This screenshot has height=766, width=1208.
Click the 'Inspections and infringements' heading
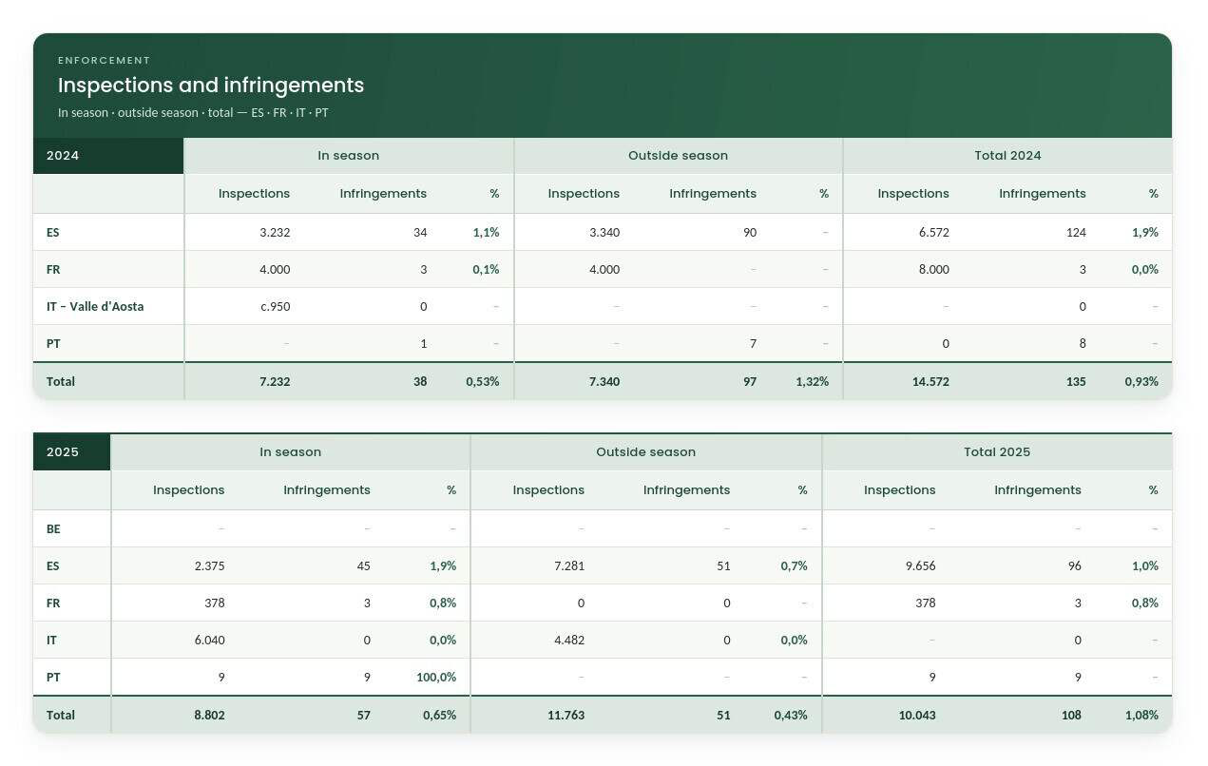point(211,86)
